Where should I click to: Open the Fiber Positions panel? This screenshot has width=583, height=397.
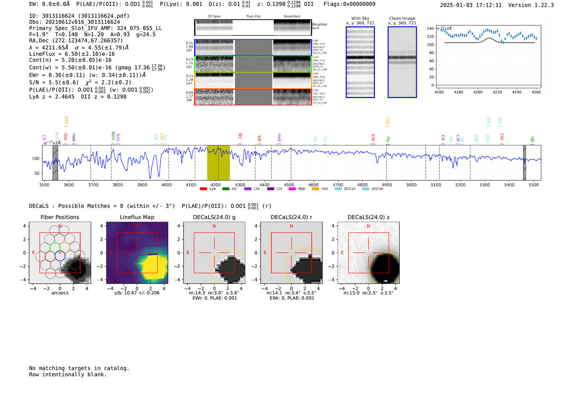coord(60,253)
